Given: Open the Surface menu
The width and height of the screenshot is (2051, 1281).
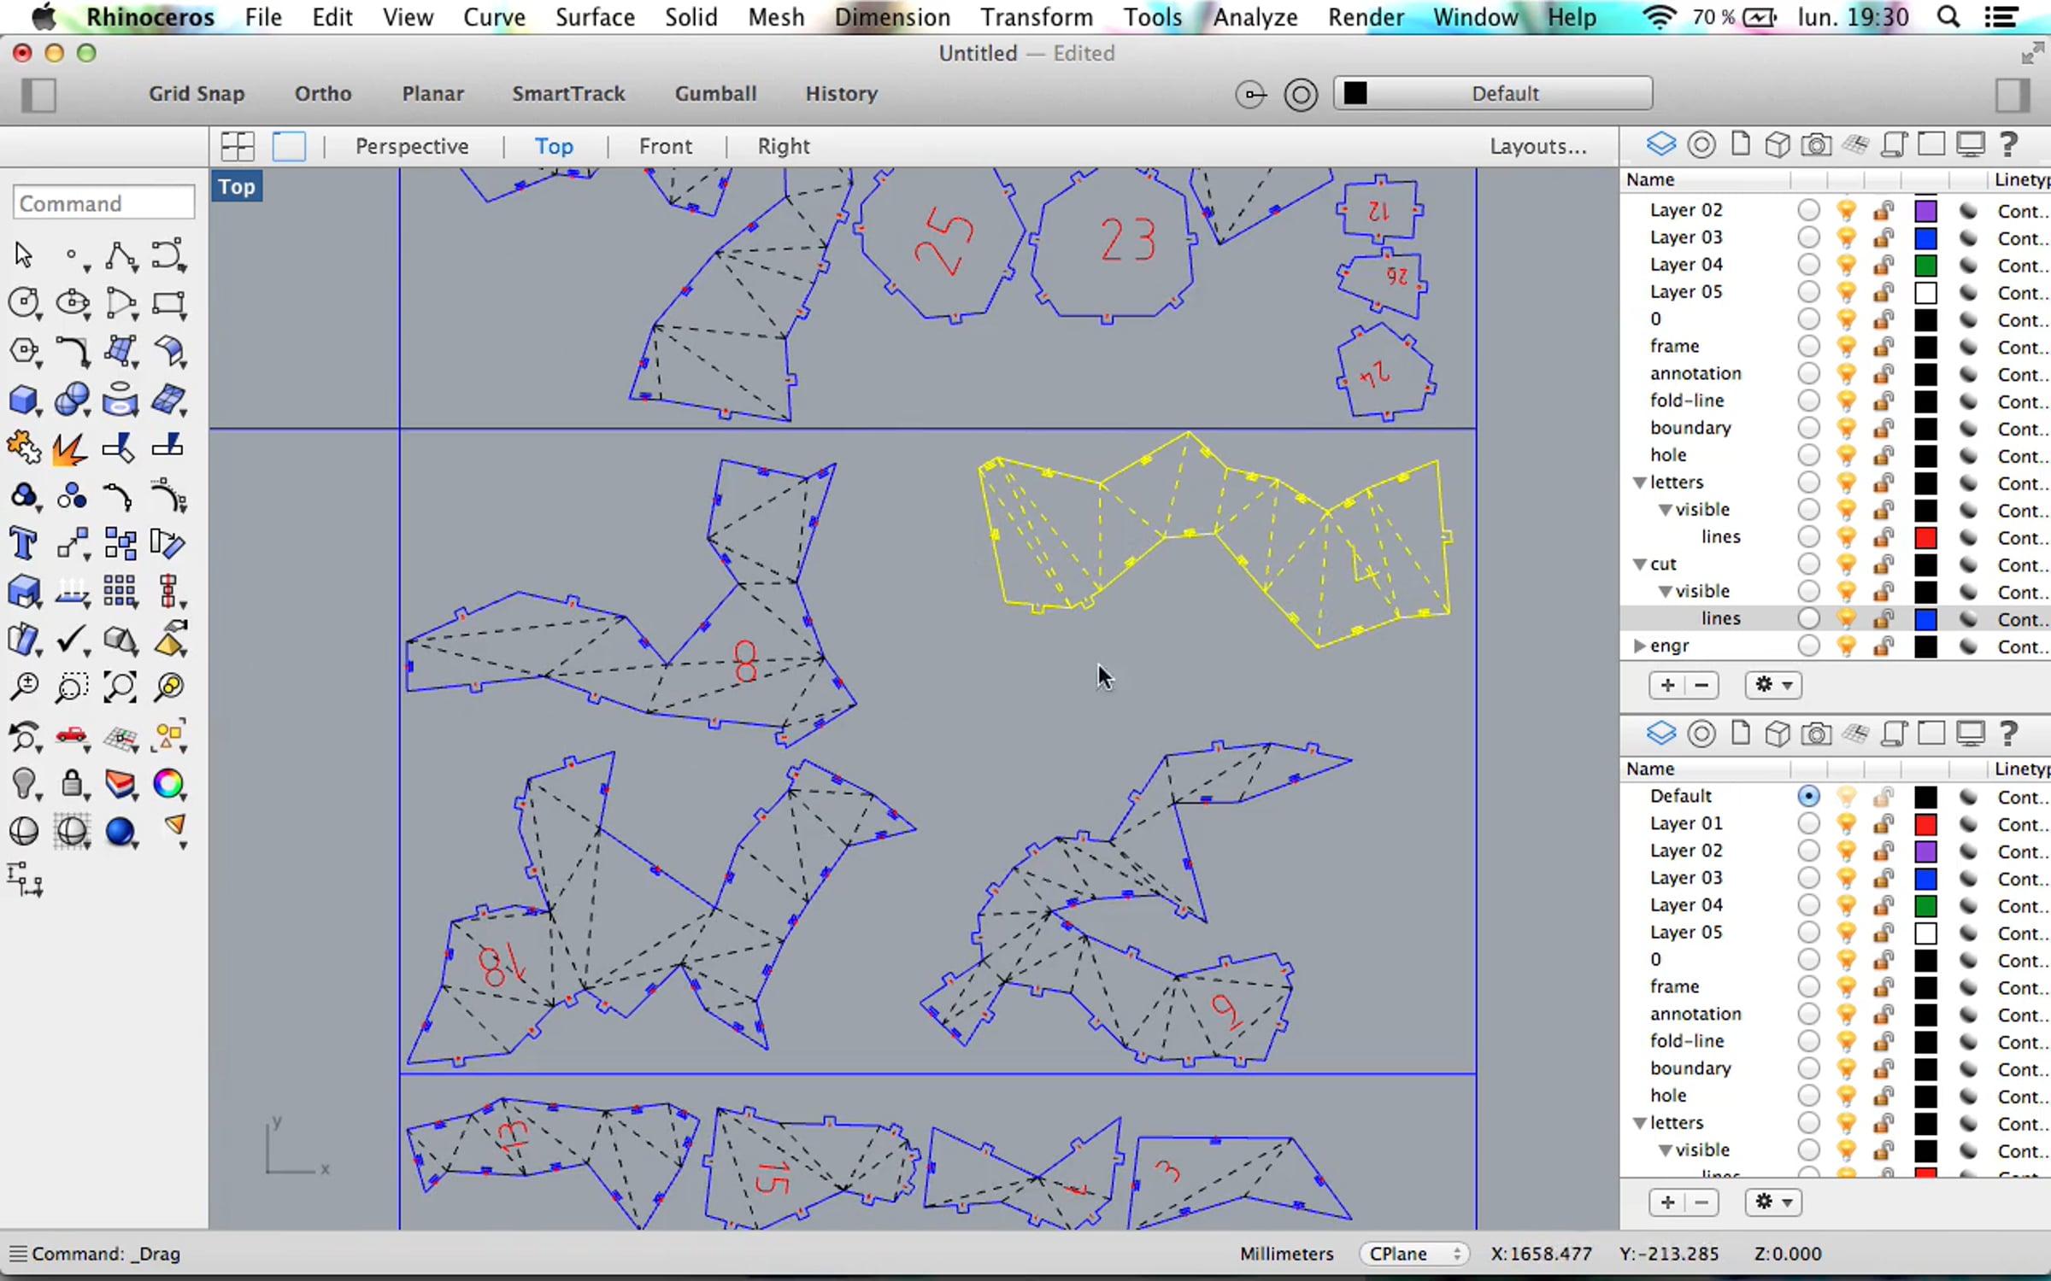Looking at the screenshot, I should [x=595, y=17].
